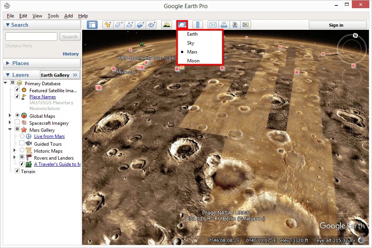Show sunlight across the landscape icon
The width and height of the screenshot is (372, 248).
167,25
